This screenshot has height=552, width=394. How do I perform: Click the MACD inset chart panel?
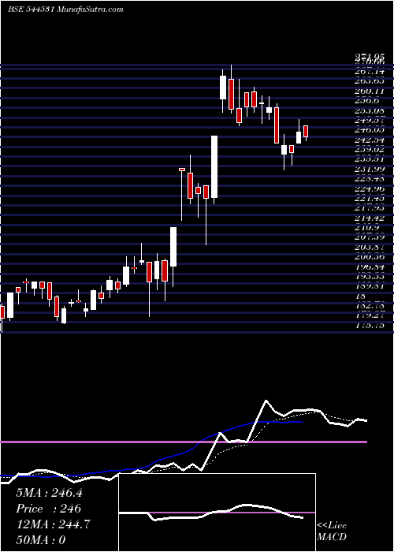point(217,513)
